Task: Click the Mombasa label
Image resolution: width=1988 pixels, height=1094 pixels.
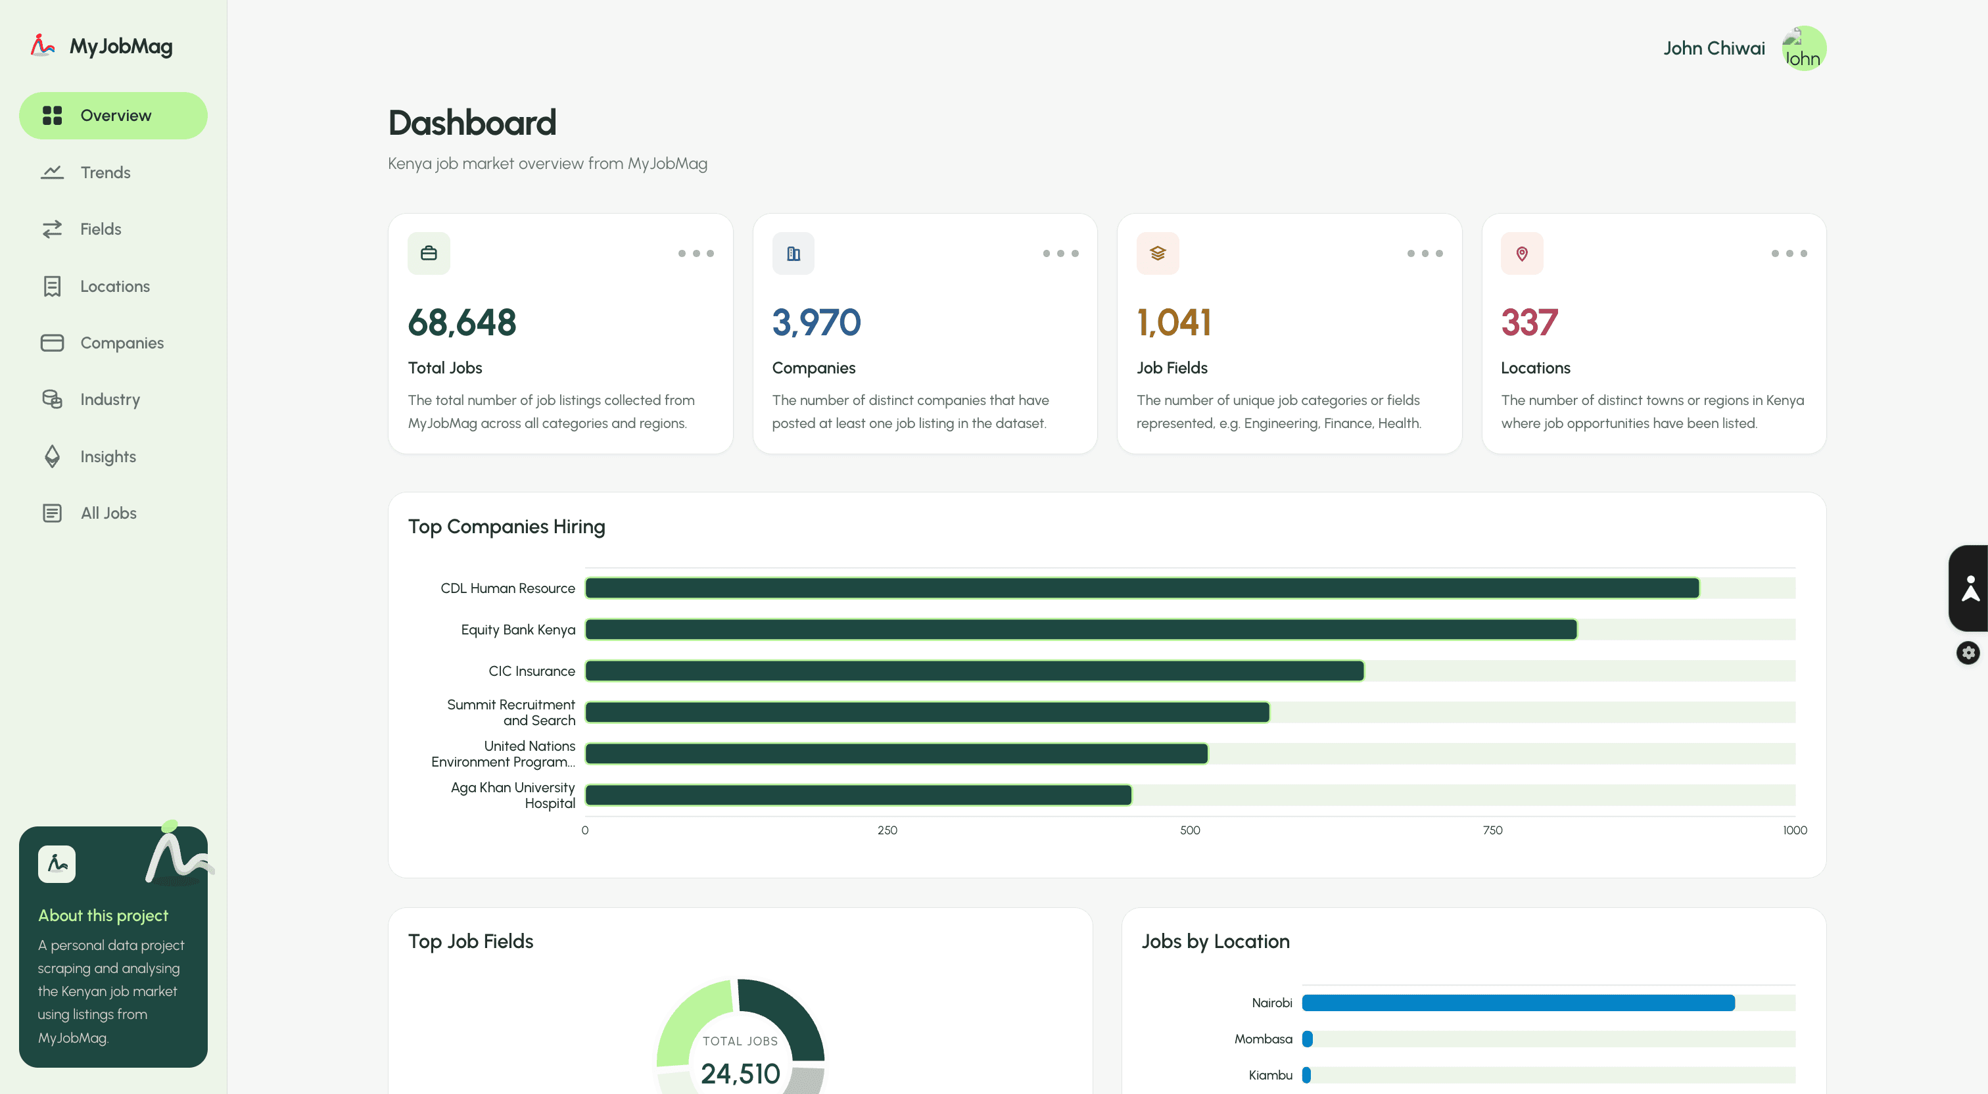Action: (x=1264, y=1039)
